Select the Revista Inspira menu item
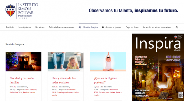The image size is (184, 101). (x=90, y=27)
